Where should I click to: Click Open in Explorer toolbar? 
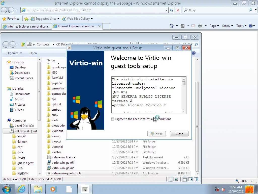(33, 53)
